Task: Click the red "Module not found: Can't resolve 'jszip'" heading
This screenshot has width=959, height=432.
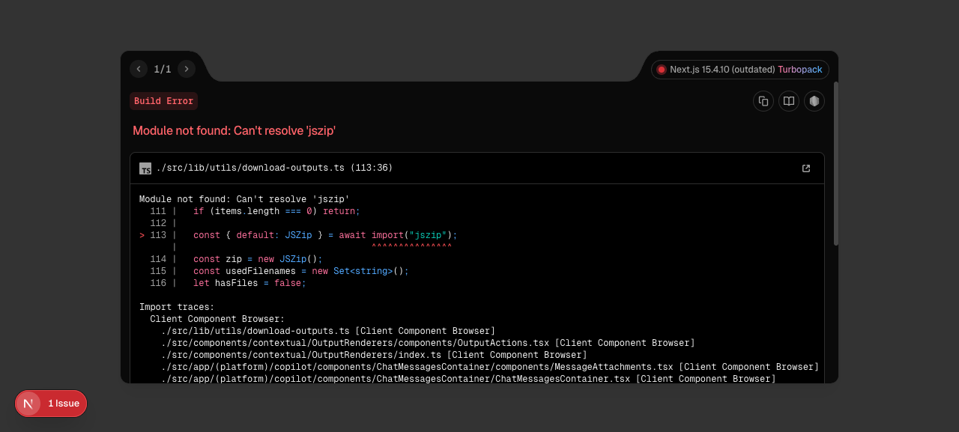Action: (234, 130)
